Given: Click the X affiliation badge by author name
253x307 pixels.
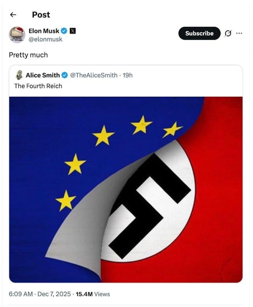Looking at the screenshot, I should (73, 31).
